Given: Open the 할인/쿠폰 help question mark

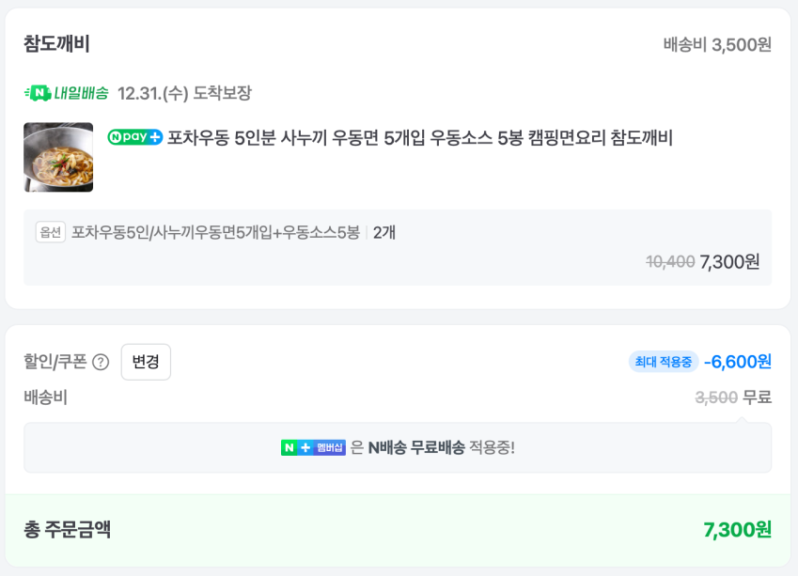Looking at the screenshot, I should [x=101, y=362].
